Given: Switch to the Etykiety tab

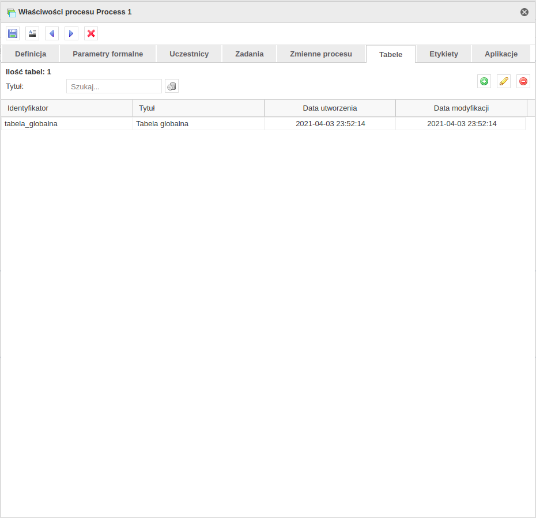Looking at the screenshot, I should [x=444, y=54].
